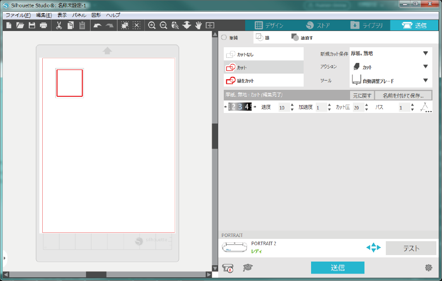Click the 元に戻す button
Screen dimensions: 442x281
tap(362, 95)
